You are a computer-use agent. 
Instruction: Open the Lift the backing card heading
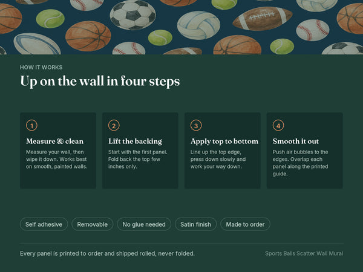(x=135, y=141)
